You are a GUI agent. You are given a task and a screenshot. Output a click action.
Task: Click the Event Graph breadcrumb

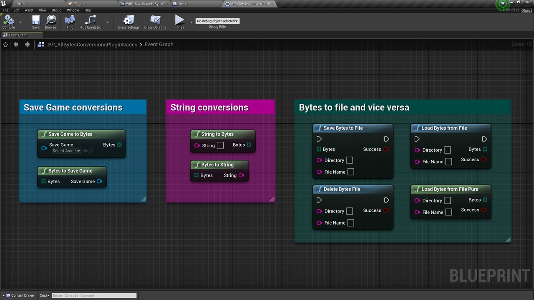coord(159,45)
